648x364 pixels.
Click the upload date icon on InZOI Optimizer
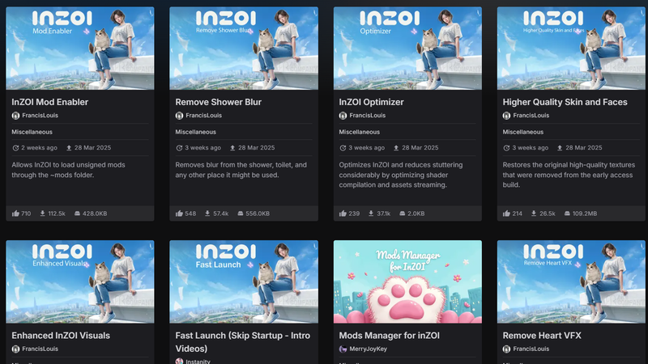[396, 148]
